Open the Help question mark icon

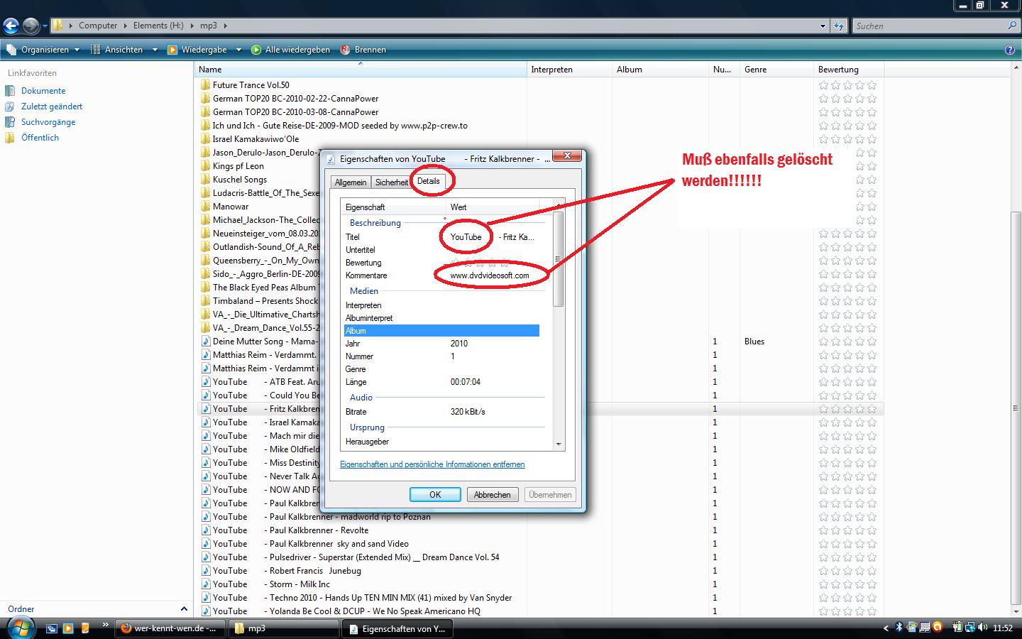tap(1010, 50)
